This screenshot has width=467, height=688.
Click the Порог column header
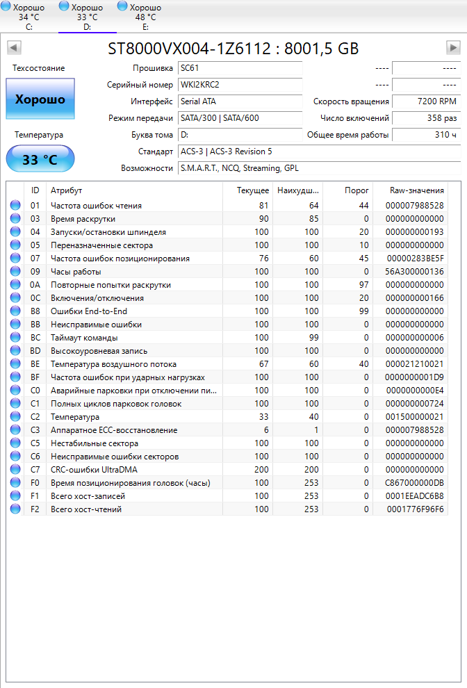coord(347,190)
